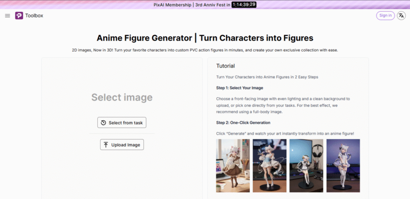Screen dimensions: 410x199
Task: Open the PixAI Membership anniversary banner
Action: [x=191, y=5]
